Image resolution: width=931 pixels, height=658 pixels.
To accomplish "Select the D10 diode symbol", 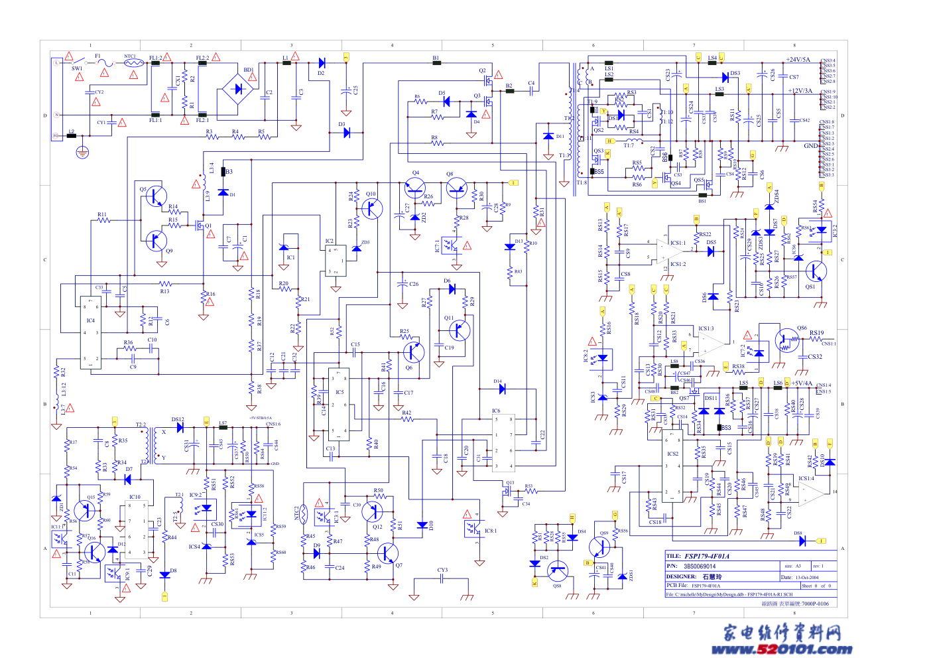I will [x=422, y=525].
